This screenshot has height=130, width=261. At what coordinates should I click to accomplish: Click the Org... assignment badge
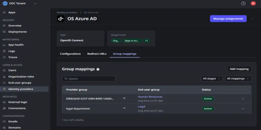(116, 41)
